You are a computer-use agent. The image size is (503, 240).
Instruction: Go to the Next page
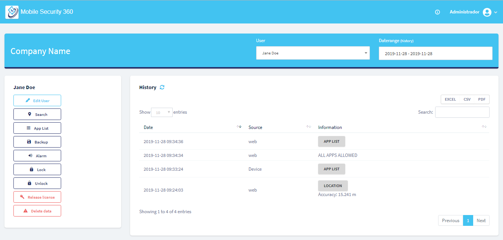[481, 220]
